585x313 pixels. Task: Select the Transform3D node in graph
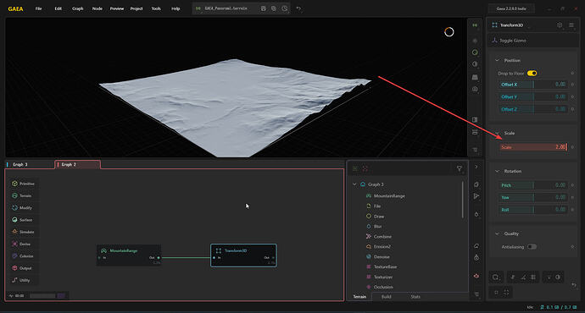[x=243, y=255]
